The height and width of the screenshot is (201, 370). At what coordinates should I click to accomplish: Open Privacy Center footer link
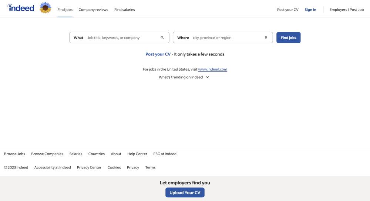point(89,167)
